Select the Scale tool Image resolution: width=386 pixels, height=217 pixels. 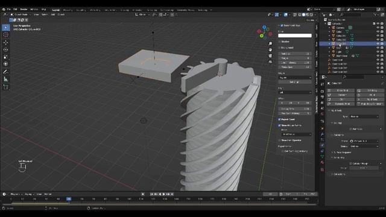click(6, 57)
